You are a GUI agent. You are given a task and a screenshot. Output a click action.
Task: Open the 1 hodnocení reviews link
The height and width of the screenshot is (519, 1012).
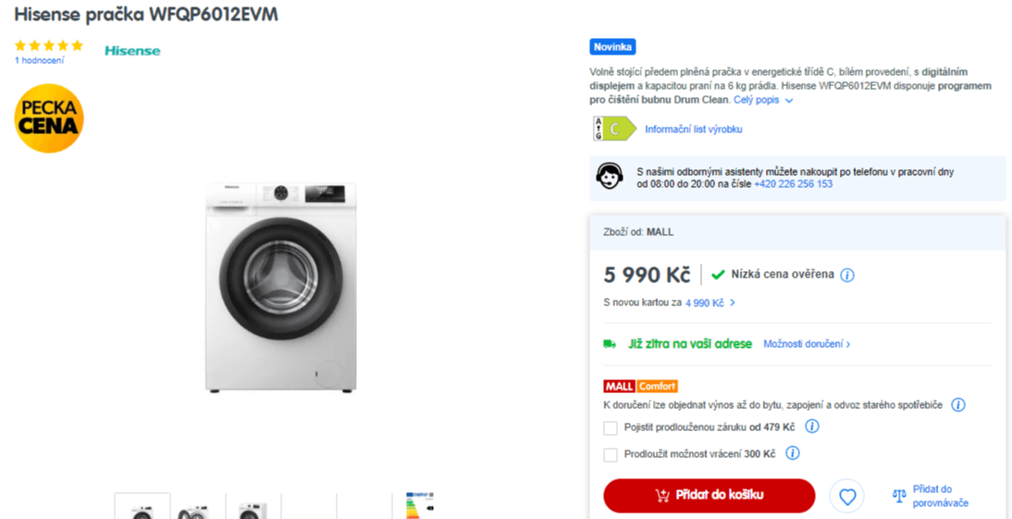click(x=40, y=61)
